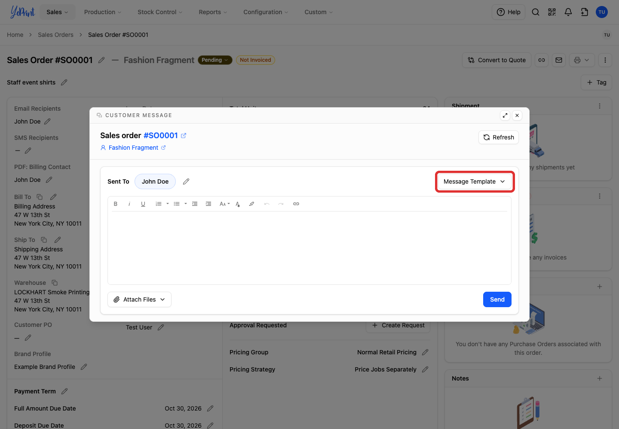
Task: Open the Sales menu
Action: (58, 12)
